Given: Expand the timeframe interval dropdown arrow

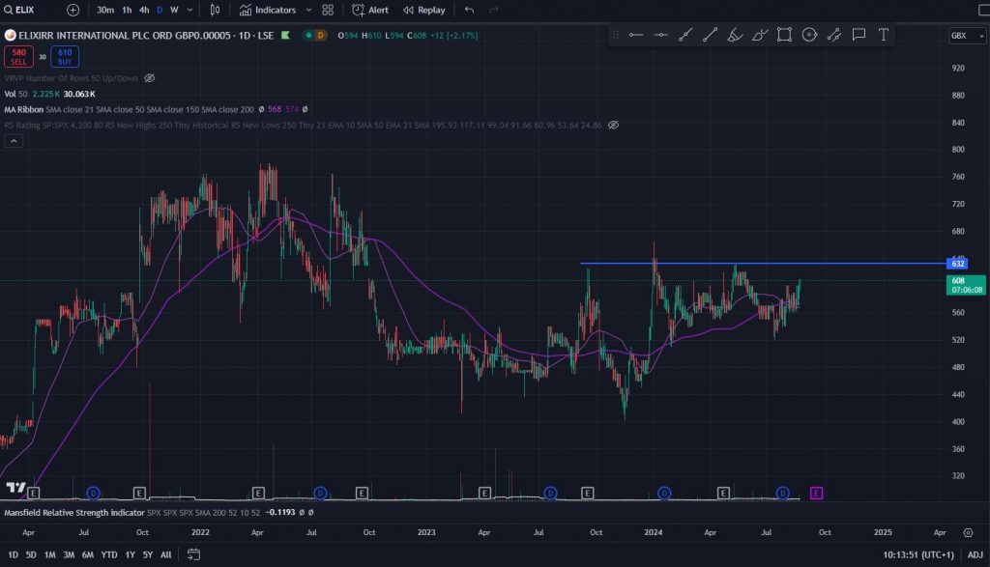Looking at the screenshot, I should (189, 10).
